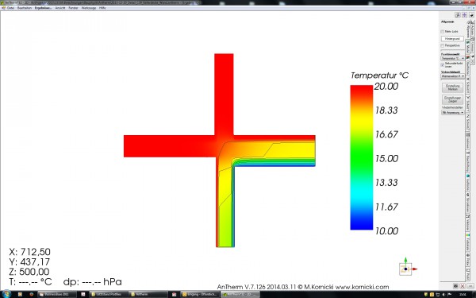The width and height of the screenshot is (476, 298).
Task: Click the Einstellung Merken button
Action: 452,87
